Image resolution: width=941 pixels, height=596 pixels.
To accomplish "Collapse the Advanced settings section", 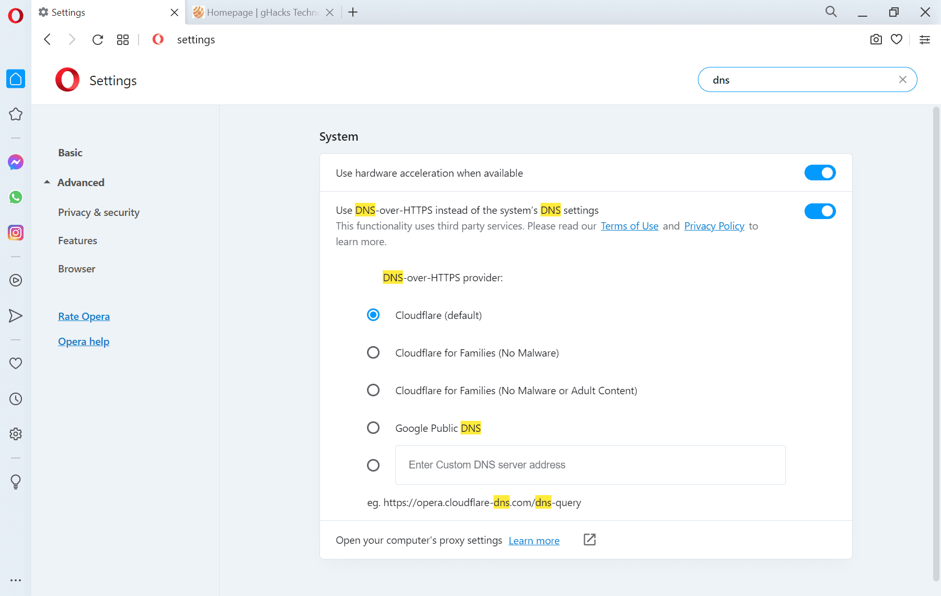I will tap(47, 182).
